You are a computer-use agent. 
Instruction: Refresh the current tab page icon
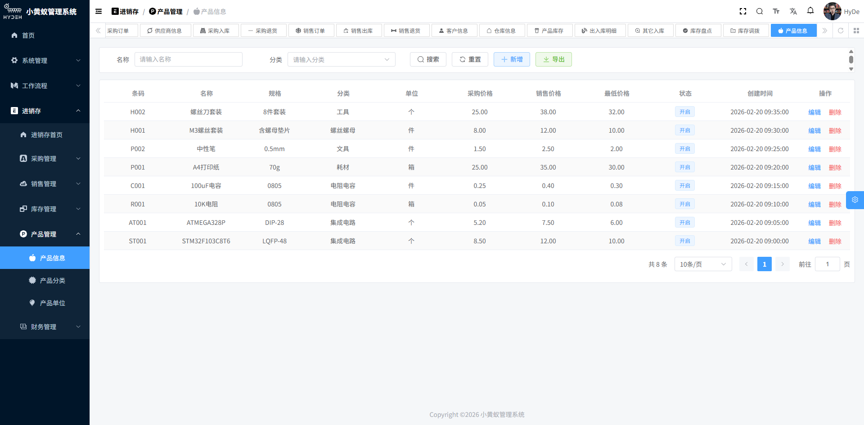(x=841, y=31)
